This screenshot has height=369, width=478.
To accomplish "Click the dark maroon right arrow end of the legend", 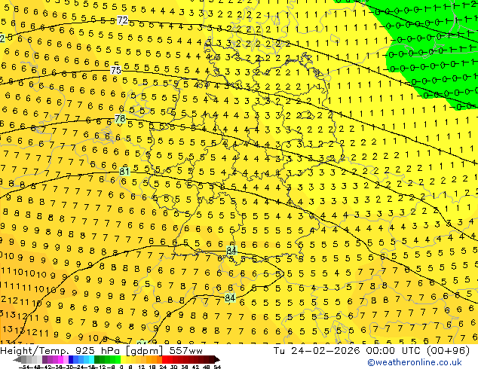I will (217, 360).
